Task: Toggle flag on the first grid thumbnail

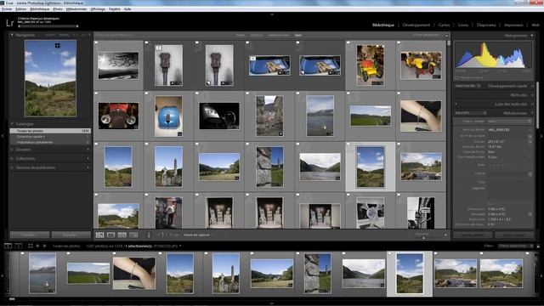Action: 96,43
